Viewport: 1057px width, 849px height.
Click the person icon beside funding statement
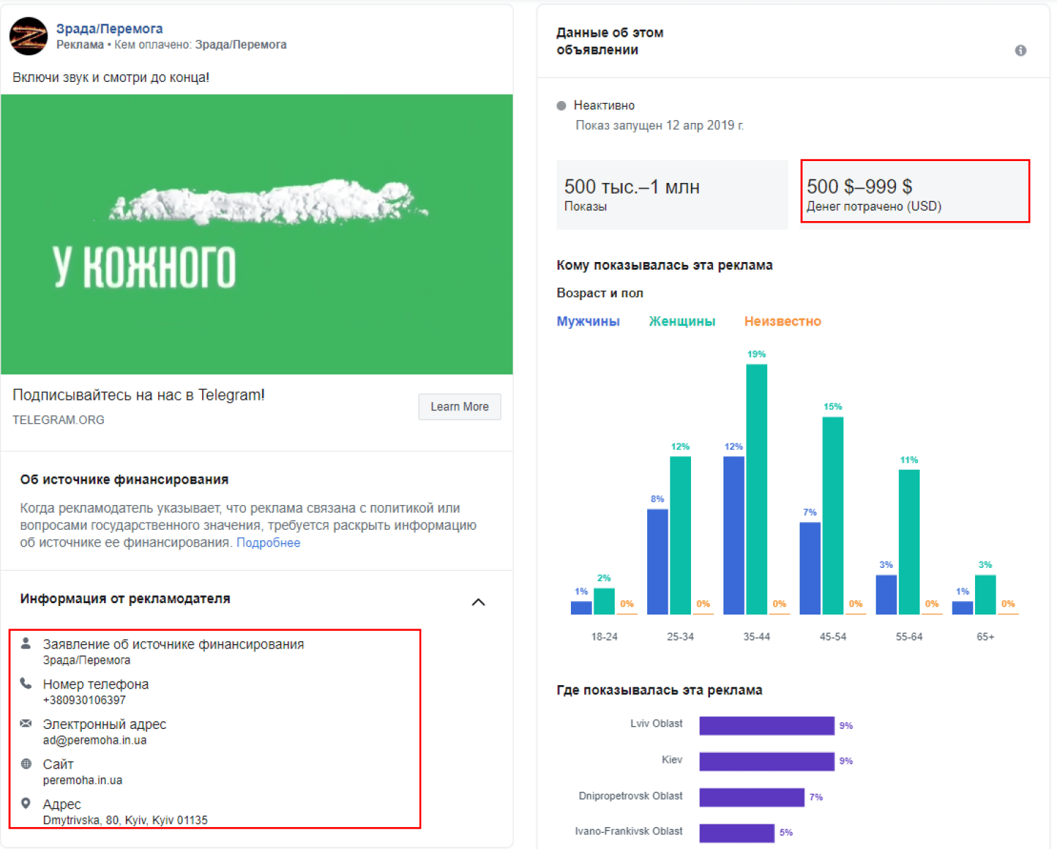(x=25, y=643)
